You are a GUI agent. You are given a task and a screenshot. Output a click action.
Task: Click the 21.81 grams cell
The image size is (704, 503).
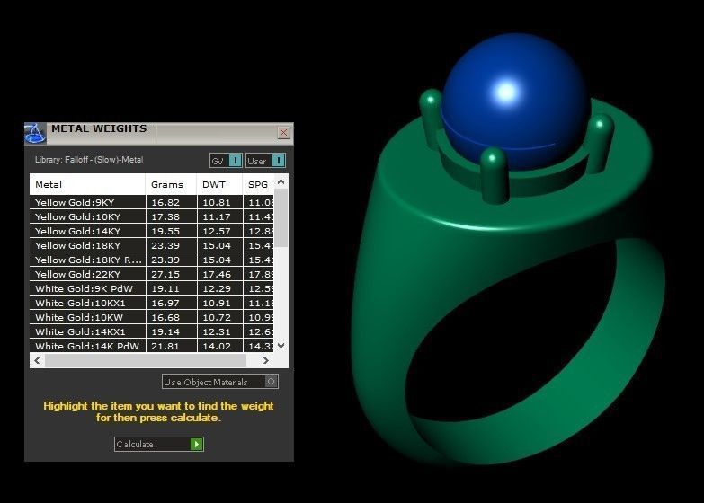coord(172,346)
